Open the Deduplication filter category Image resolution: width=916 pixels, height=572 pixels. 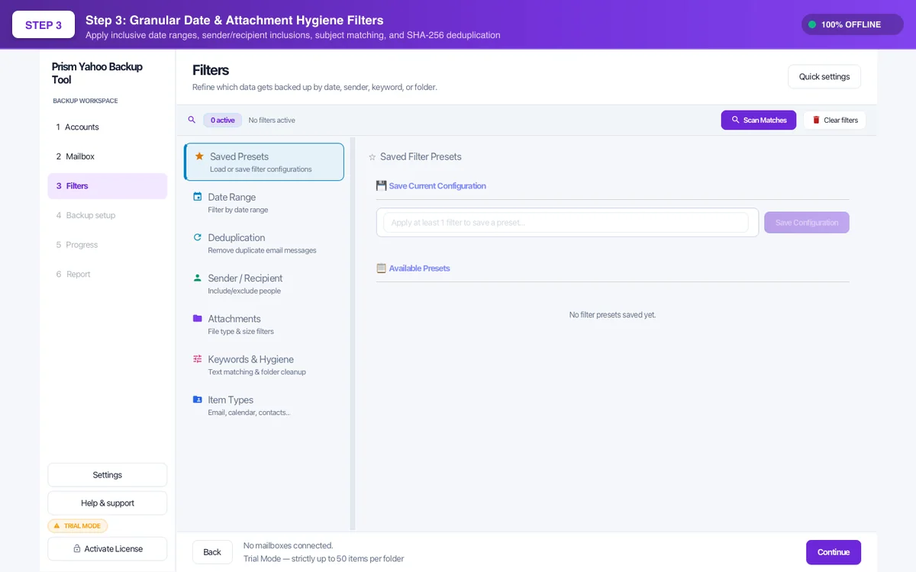coord(264,243)
